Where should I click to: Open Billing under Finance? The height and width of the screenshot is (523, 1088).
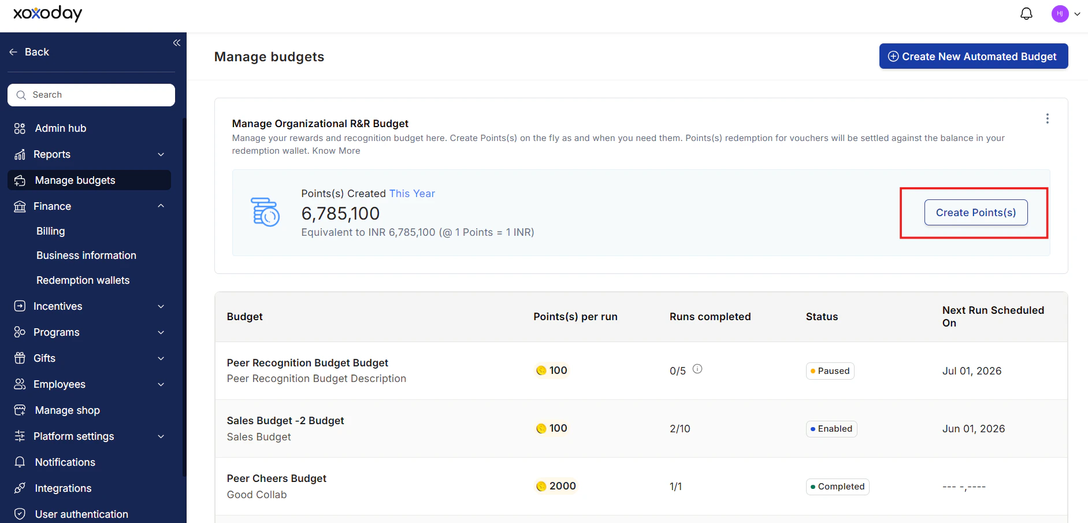(x=51, y=231)
